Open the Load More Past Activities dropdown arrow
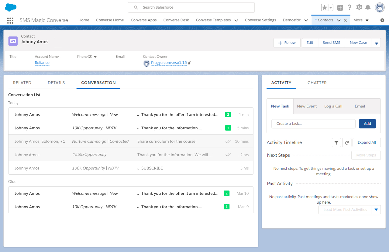The image size is (389, 252). tap(376, 210)
